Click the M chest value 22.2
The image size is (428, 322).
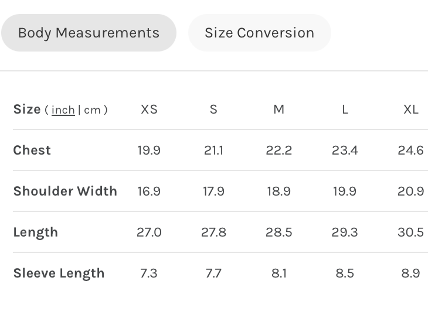[x=278, y=150]
